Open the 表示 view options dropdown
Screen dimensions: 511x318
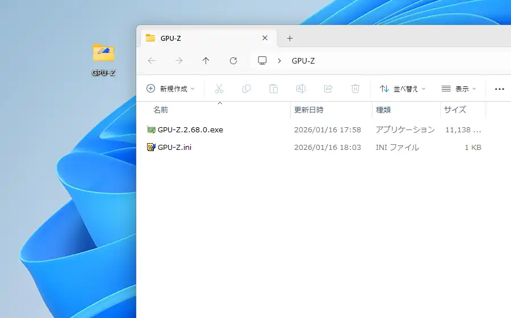(x=459, y=89)
